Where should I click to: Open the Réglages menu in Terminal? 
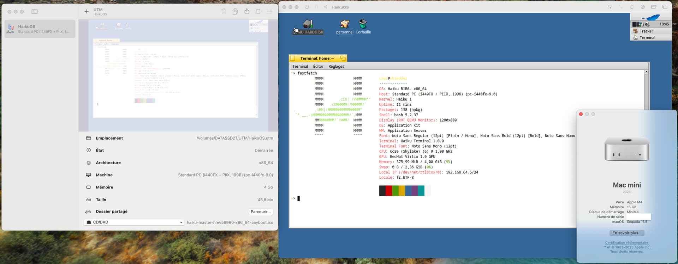click(336, 66)
